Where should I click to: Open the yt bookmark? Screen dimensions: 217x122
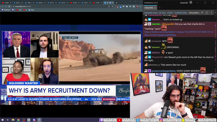coord(25,10)
